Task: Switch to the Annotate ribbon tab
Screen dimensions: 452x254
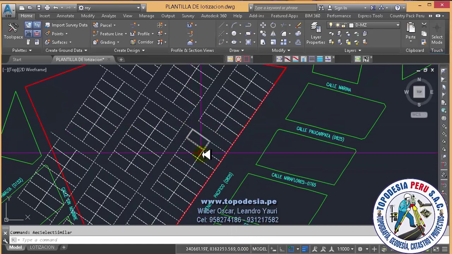Action: click(x=65, y=16)
